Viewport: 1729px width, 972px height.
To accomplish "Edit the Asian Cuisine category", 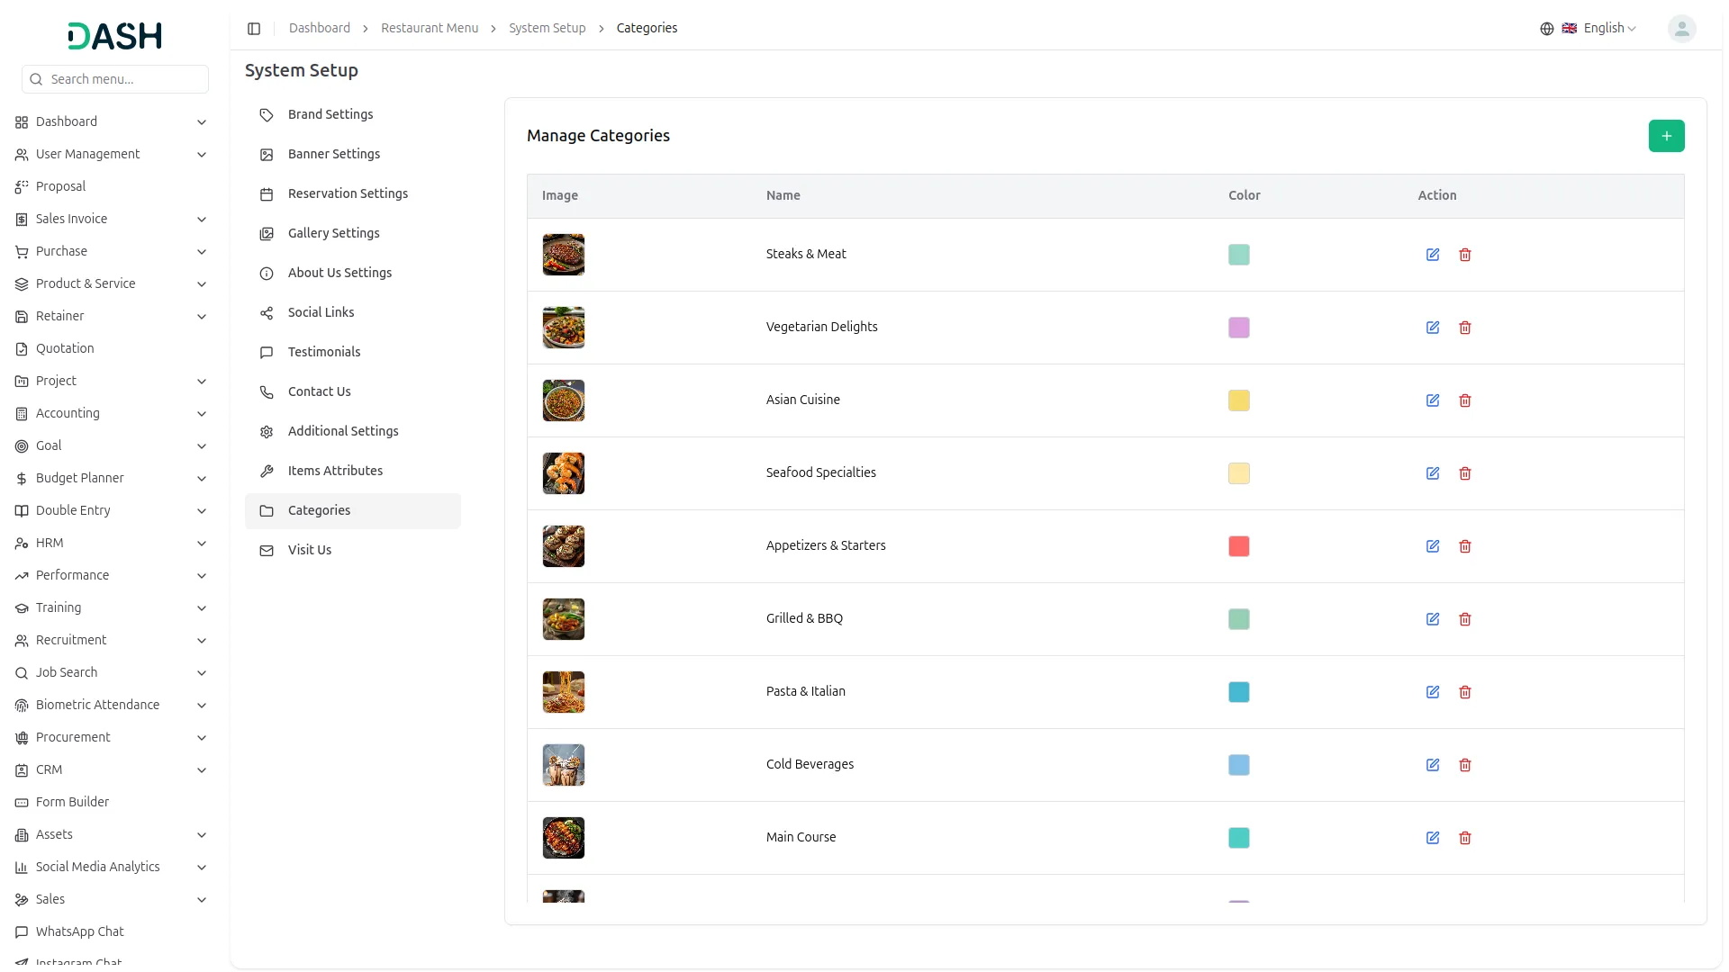I will (1433, 400).
